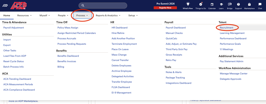Choose Add Another Position

coord(123,38)
